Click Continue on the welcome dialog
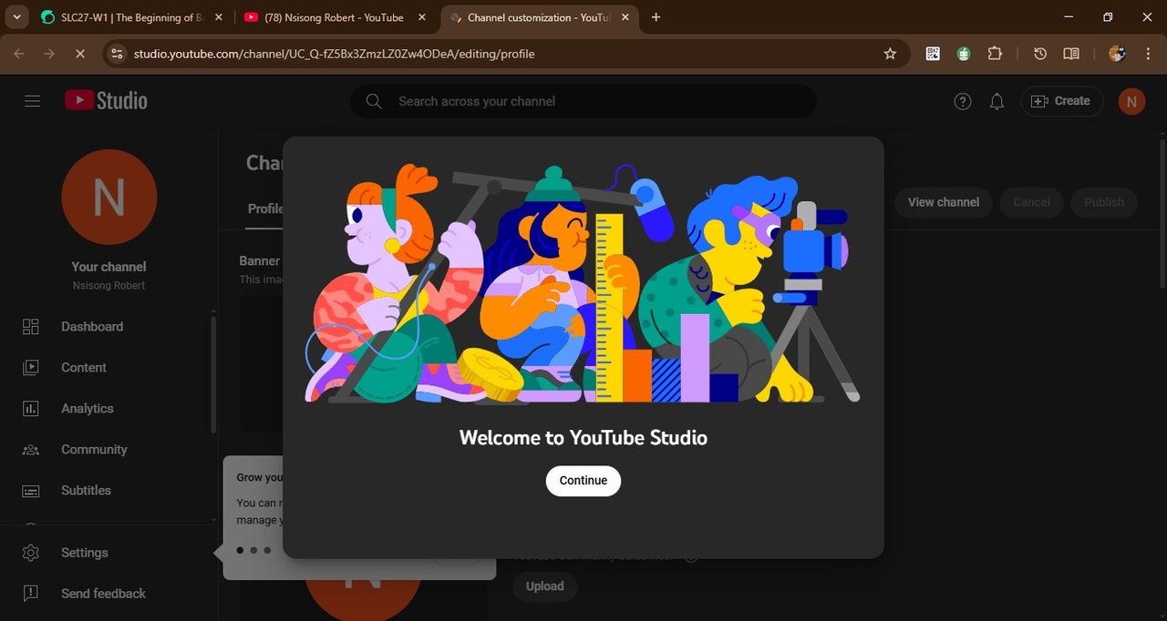Image resolution: width=1167 pixels, height=621 pixels. point(583,481)
